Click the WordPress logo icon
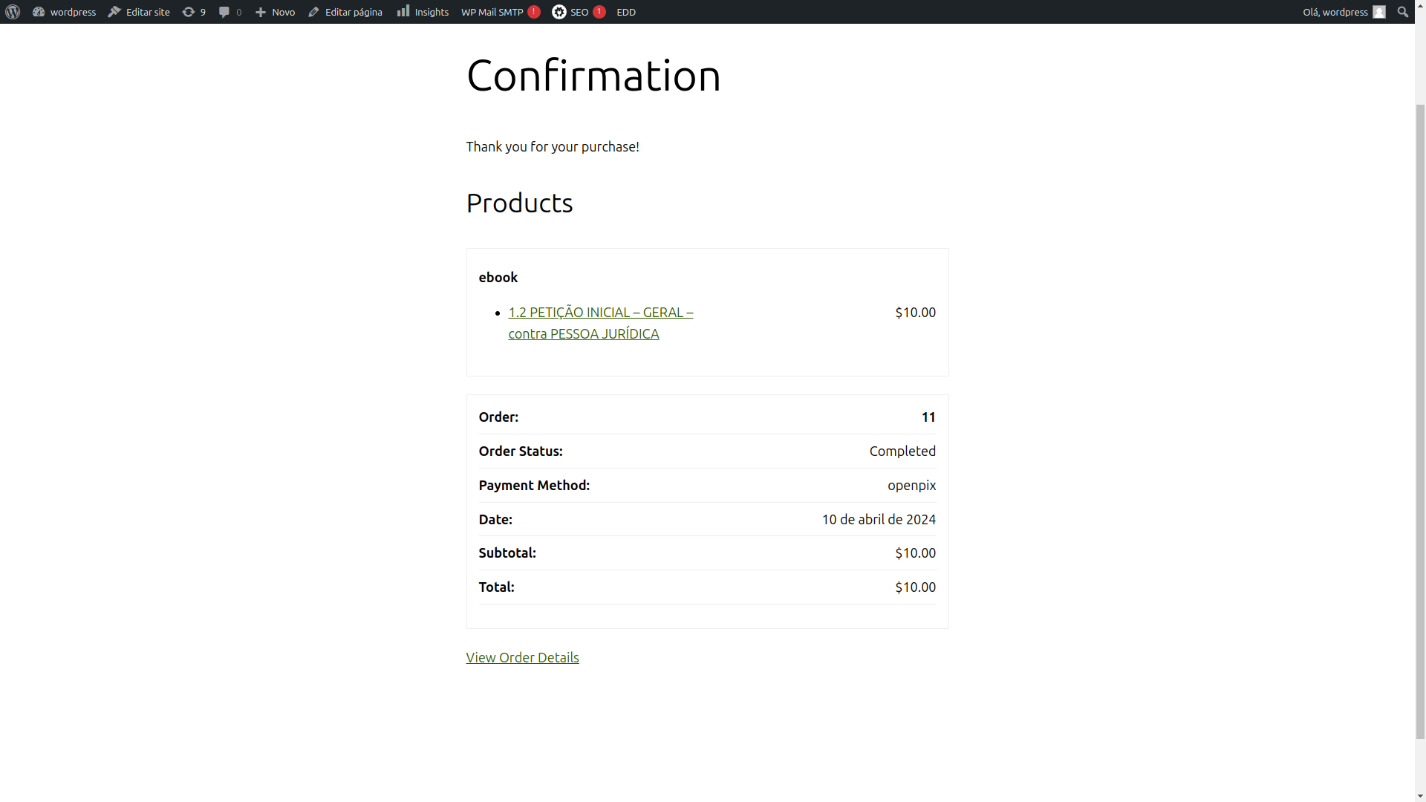Screen dimensions: 1426x802 13,12
